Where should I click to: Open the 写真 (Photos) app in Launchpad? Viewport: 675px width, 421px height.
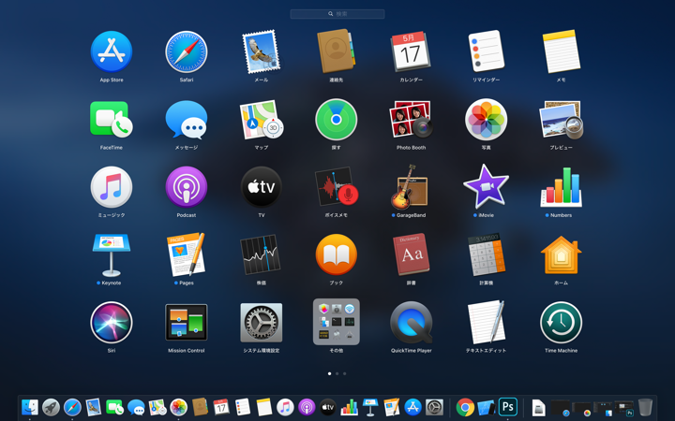(x=486, y=120)
